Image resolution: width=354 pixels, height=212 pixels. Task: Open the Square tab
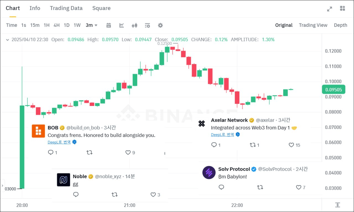pos(101,8)
